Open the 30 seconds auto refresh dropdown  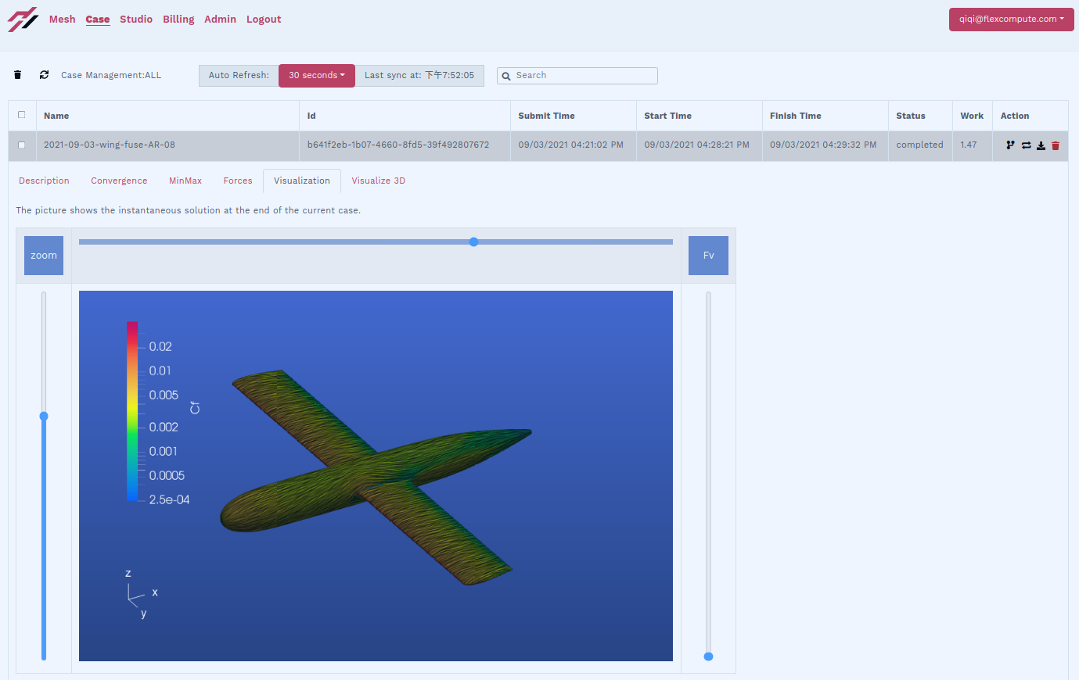(316, 76)
